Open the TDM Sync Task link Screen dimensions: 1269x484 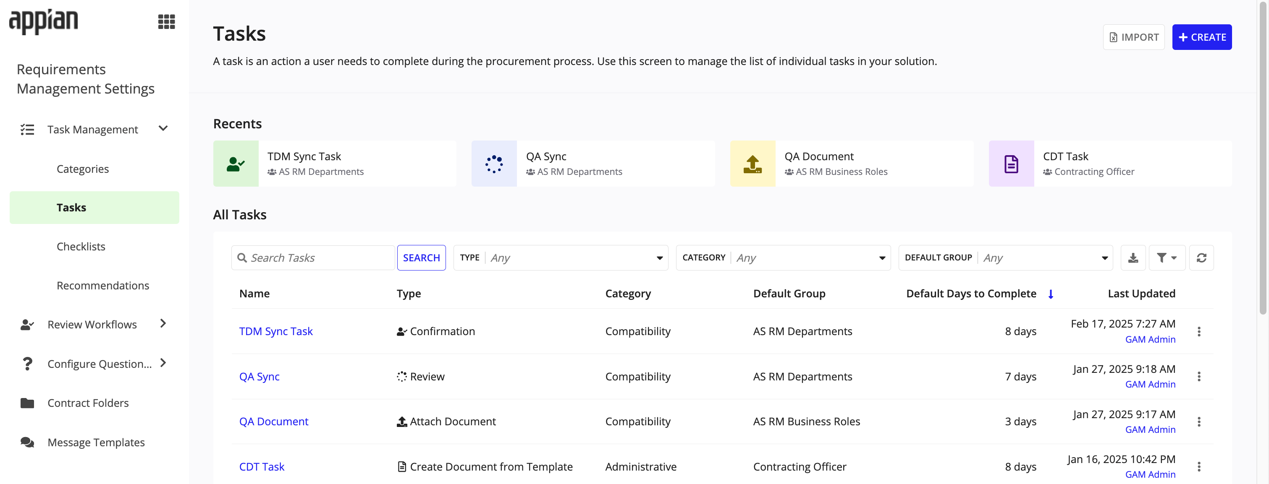pos(276,331)
